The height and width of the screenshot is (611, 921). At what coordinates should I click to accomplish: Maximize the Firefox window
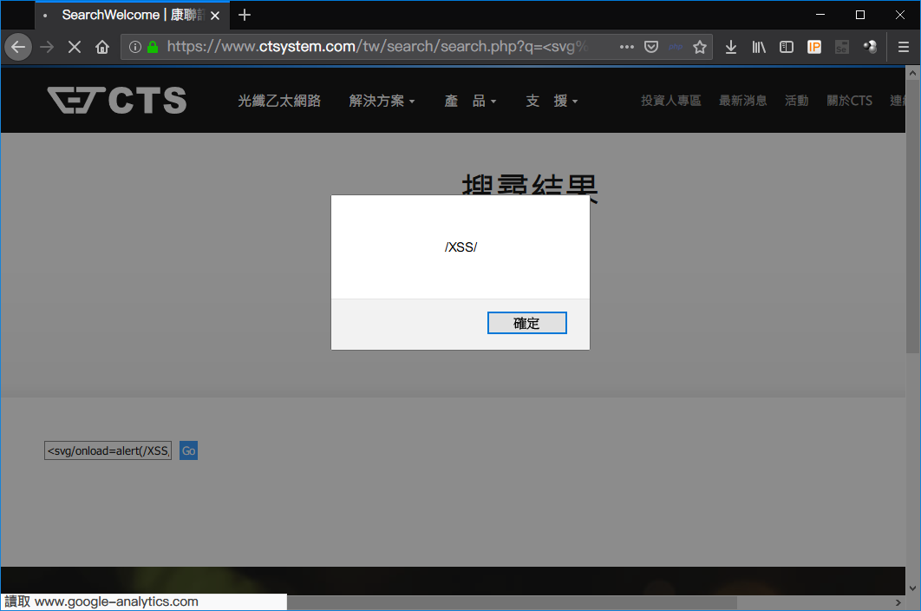click(860, 15)
